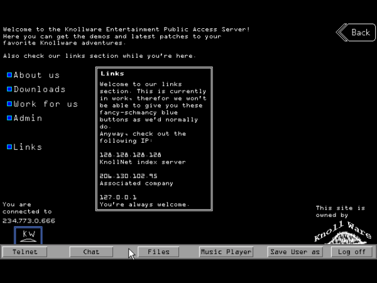Launch the Music Player

tap(226, 252)
